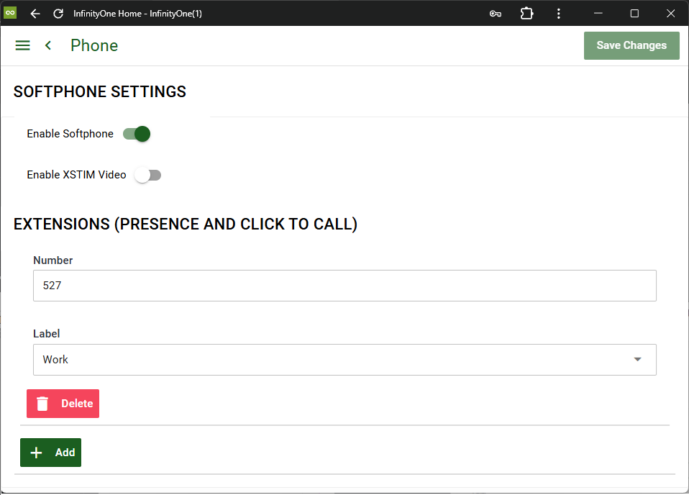Click the Extensions section heading
689x495 pixels.
tap(186, 224)
